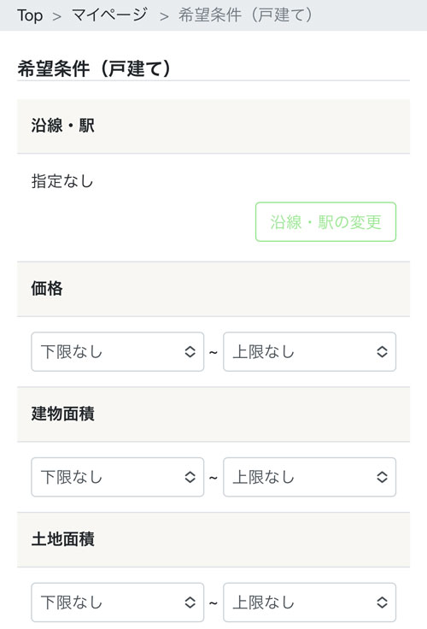Click the up-down arrows on 価格 下限なし
The image size is (427, 629).
click(x=190, y=352)
